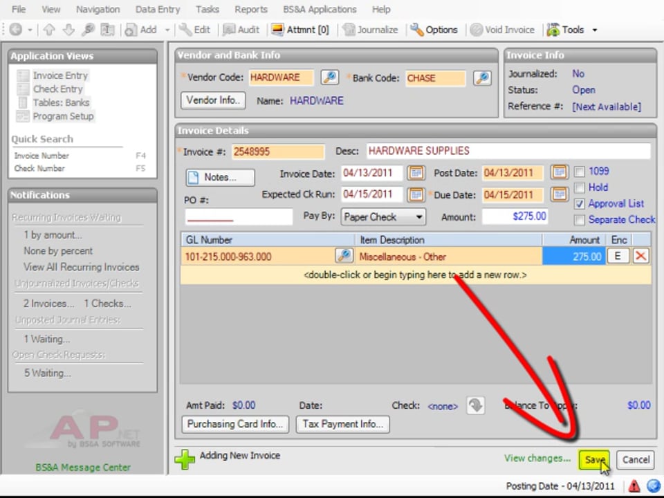The height and width of the screenshot is (498, 664).
Task: Click Purchasing Card Info button
Action: pyautogui.click(x=235, y=424)
